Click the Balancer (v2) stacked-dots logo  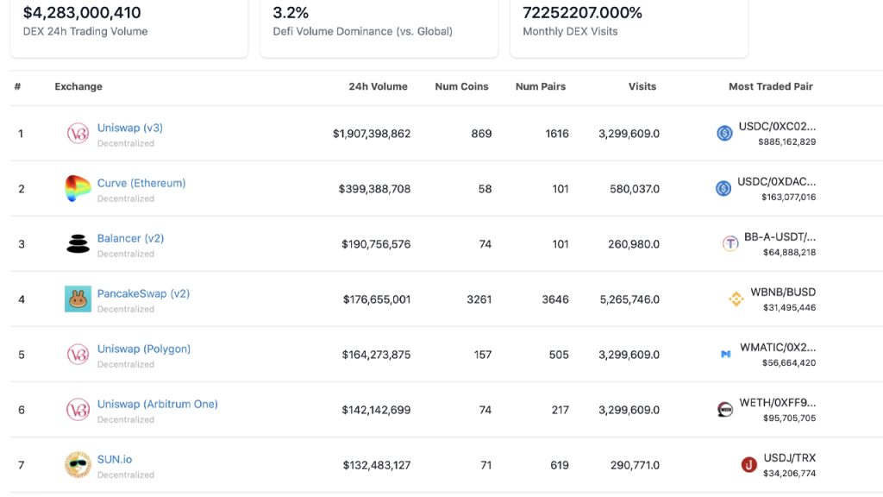click(78, 244)
